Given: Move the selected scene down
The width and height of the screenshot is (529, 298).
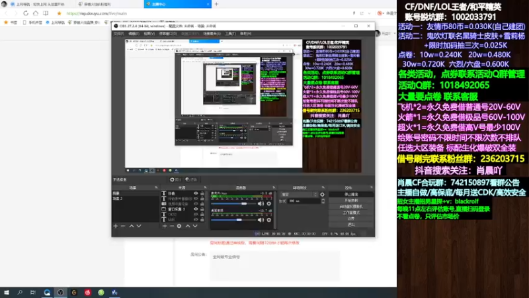Looking at the screenshot, I should point(139,226).
